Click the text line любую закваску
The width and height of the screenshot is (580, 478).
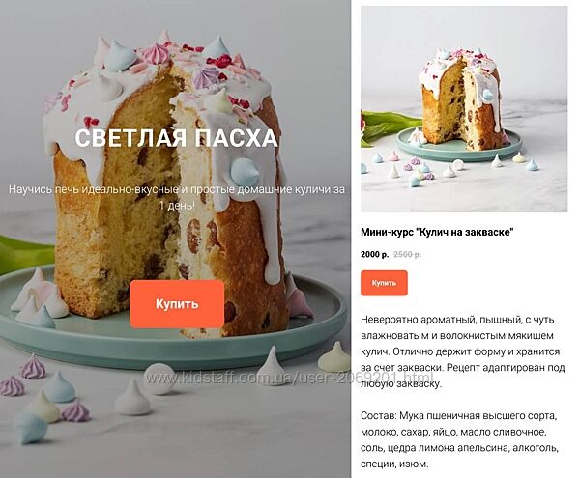[x=401, y=383]
